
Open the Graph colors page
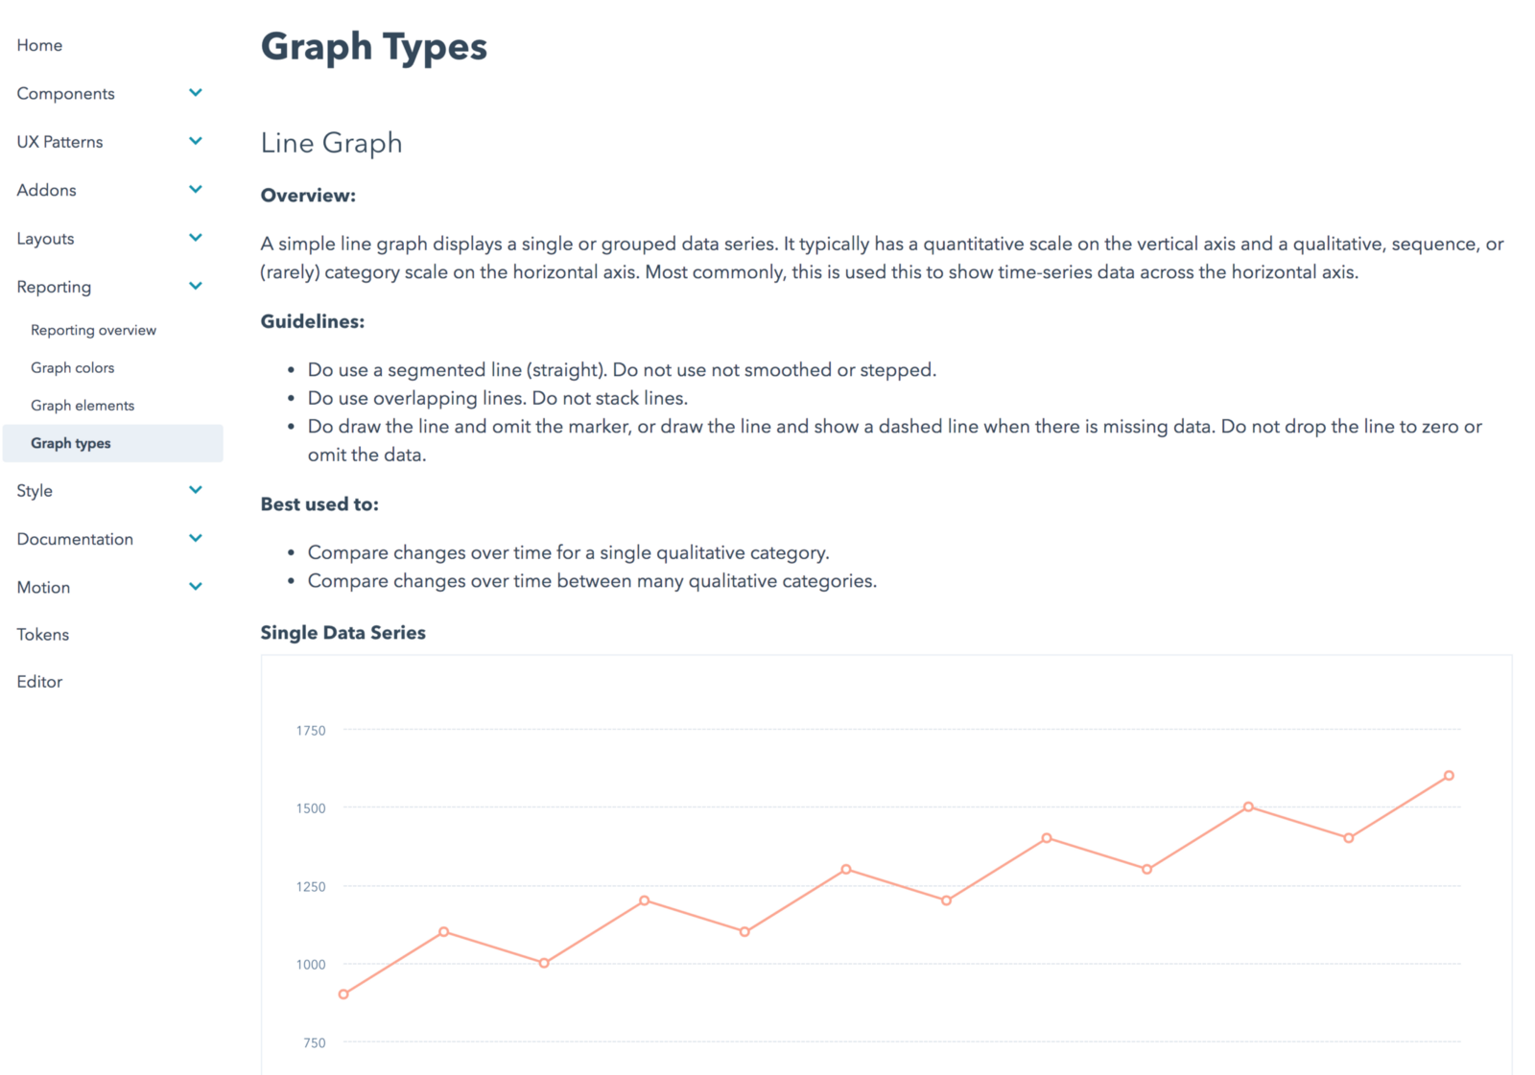72,367
